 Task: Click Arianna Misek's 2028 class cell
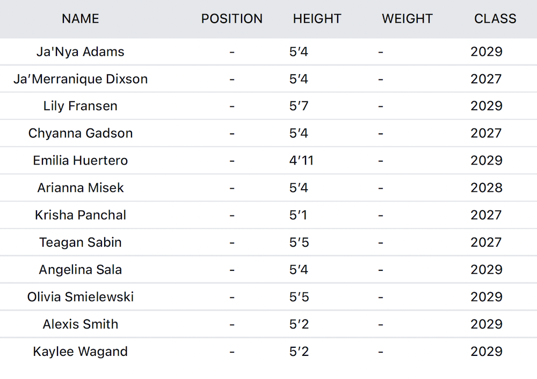487,188
